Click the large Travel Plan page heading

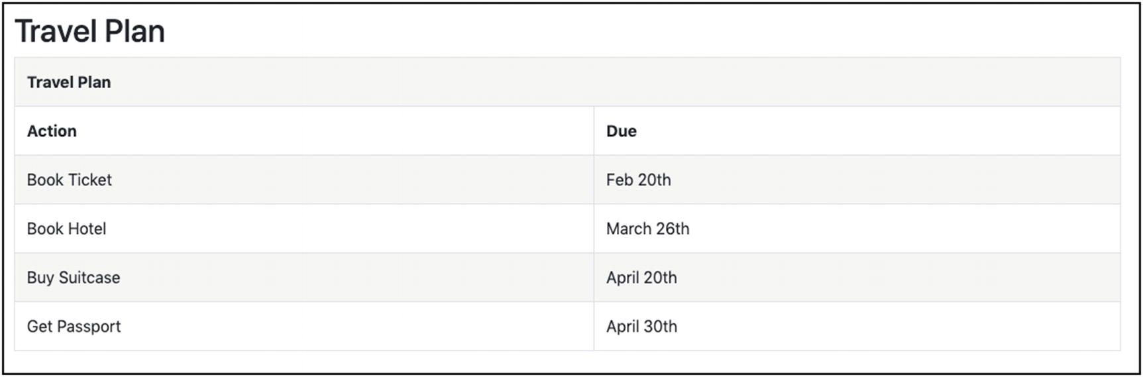[x=89, y=31]
